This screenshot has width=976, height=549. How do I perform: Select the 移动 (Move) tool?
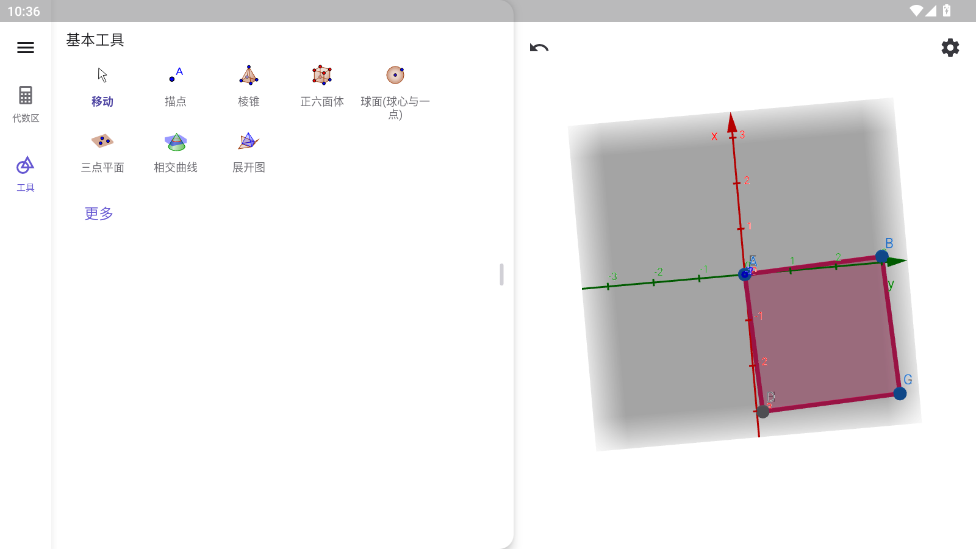click(x=102, y=87)
